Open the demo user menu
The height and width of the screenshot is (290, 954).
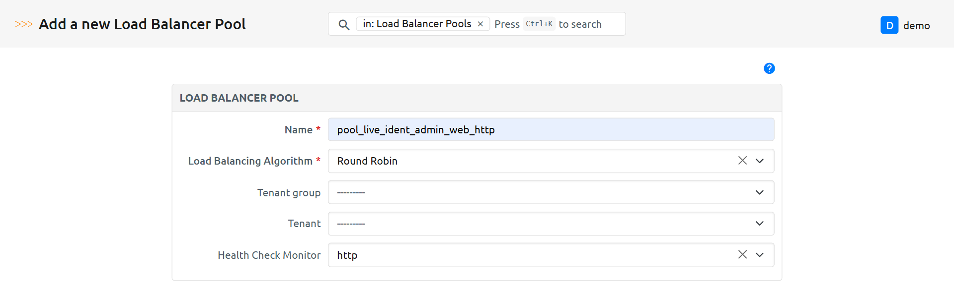pos(916,25)
